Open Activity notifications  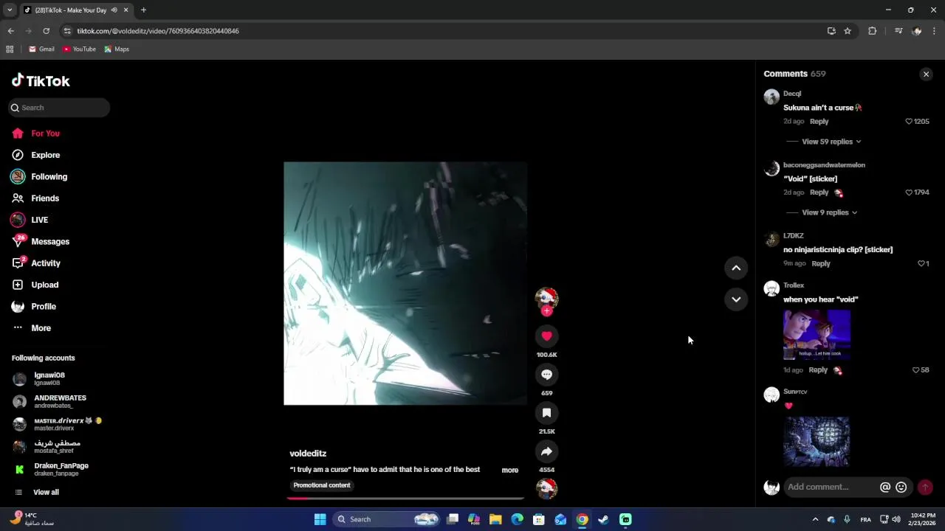click(x=46, y=263)
